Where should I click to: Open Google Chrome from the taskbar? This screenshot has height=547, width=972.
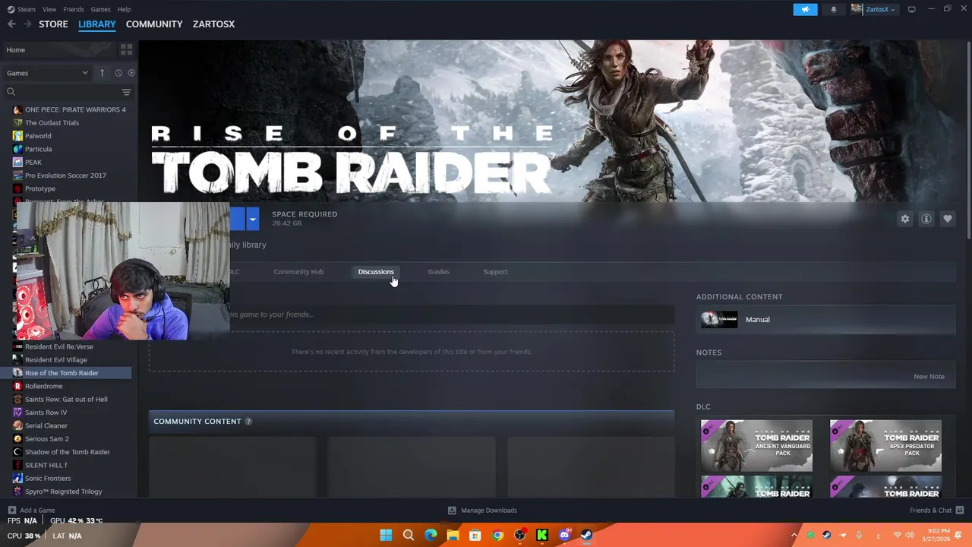[x=497, y=536]
